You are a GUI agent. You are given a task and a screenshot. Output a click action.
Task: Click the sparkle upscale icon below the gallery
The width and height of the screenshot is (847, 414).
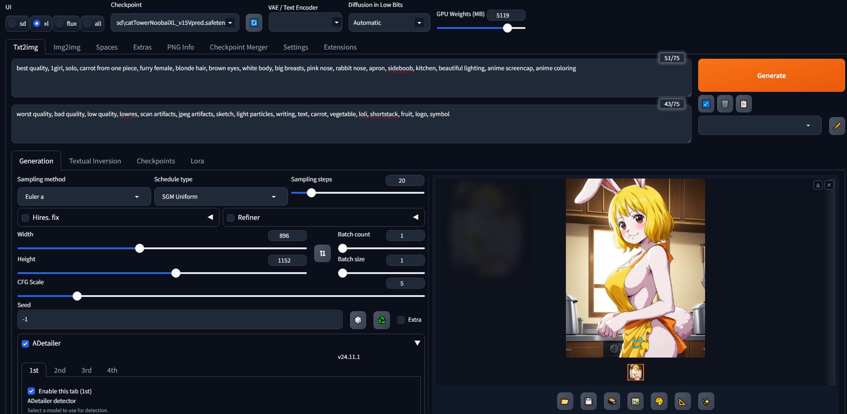[x=706, y=402]
